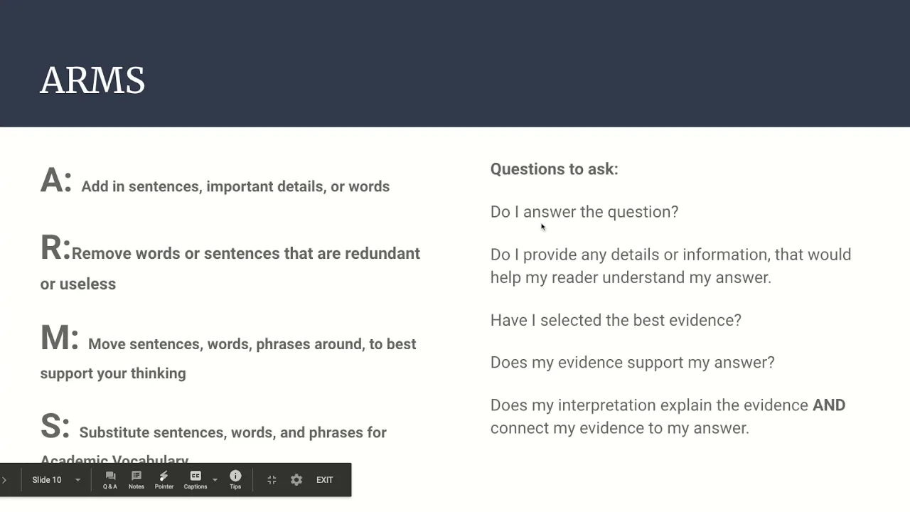
Task: Exit full screen using shrink arrows icon
Action: pyautogui.click(x=272, y=480)
